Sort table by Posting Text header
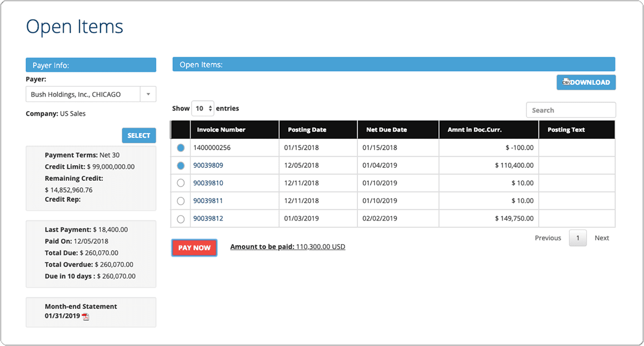The width and height of the screenshot is (644, 346). click(x=577, y=129)
